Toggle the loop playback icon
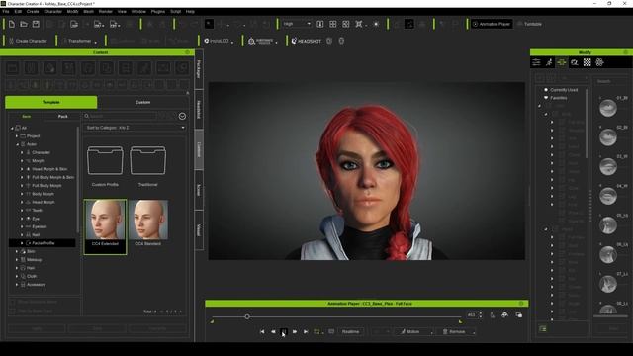 tap(317, 332)
